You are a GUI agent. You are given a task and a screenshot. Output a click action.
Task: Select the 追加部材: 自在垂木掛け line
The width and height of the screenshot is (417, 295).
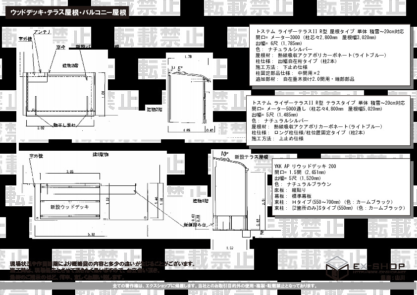point(305,79)
